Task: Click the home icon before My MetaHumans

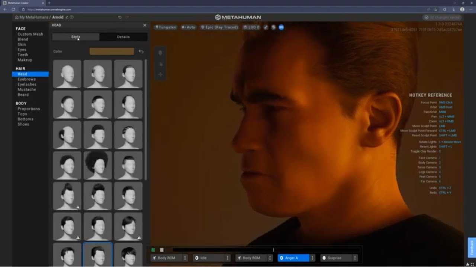Action: pyautogui.click(x=17, y=17)
